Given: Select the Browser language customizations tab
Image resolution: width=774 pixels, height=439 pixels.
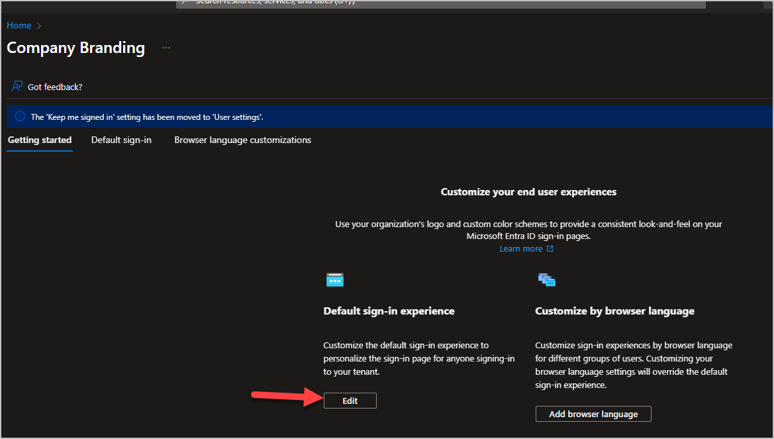Looking at the screenshot, I should (x=242, y=140).
